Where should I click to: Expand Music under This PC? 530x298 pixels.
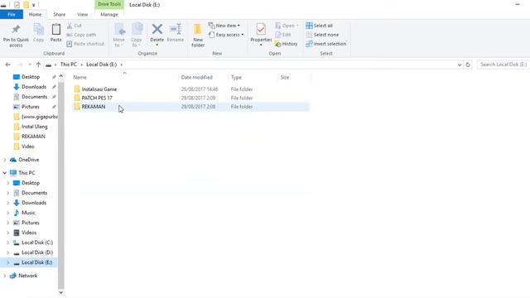pyautogui.click(x=8, y=213)
